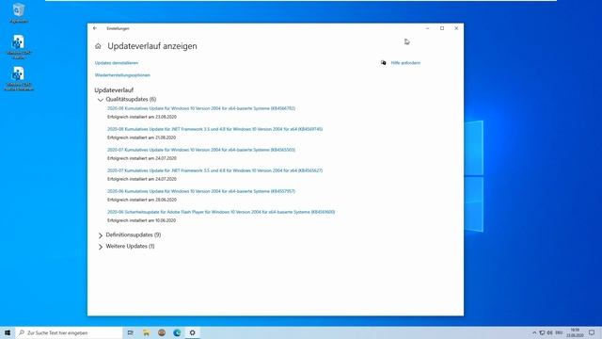Viewport: 602px width, 339px height.
Task: Open the taskbar clock and date
Action: [575, 332]
